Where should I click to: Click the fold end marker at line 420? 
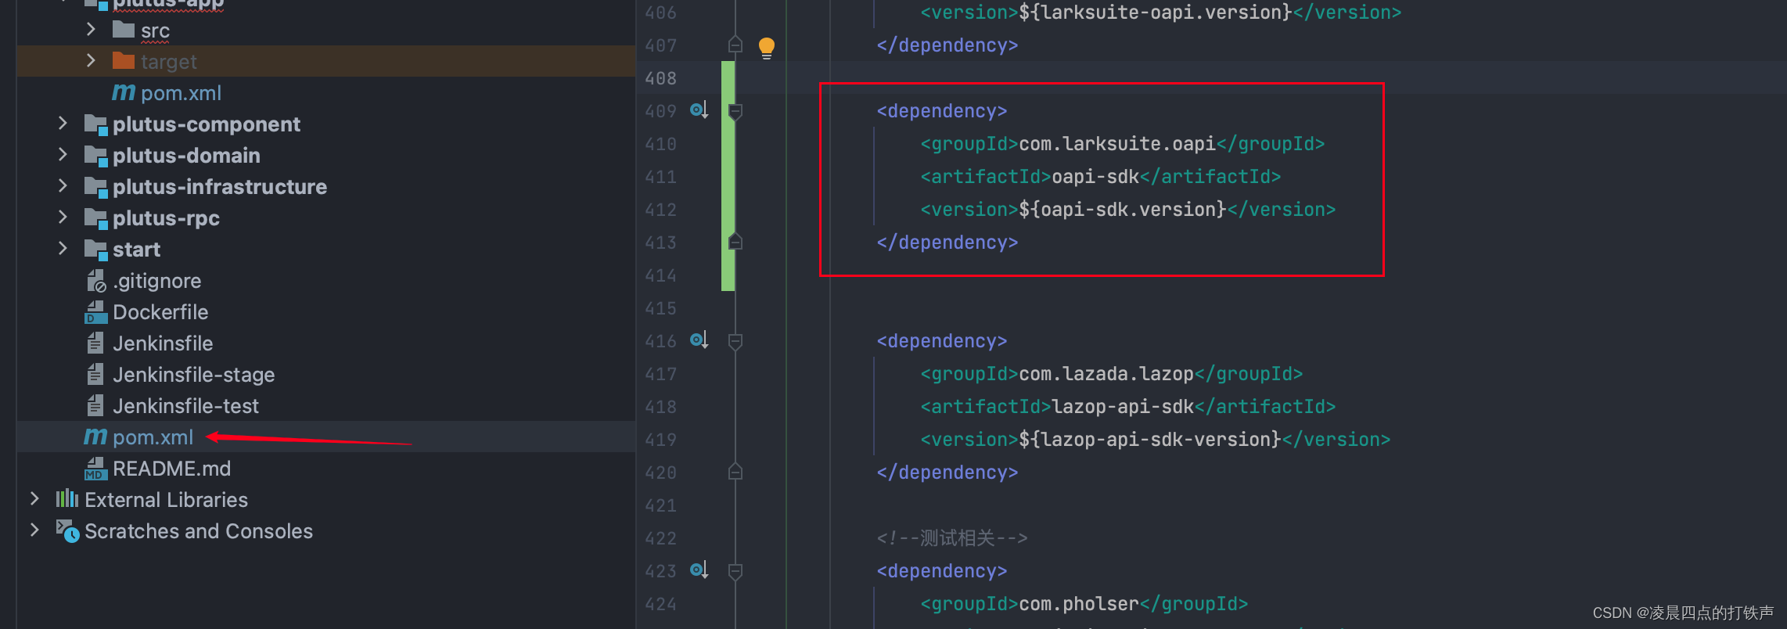(735, 471)
